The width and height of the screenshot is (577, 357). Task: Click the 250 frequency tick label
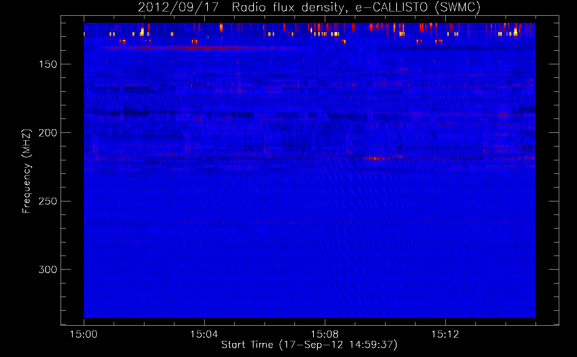[48, 201]
